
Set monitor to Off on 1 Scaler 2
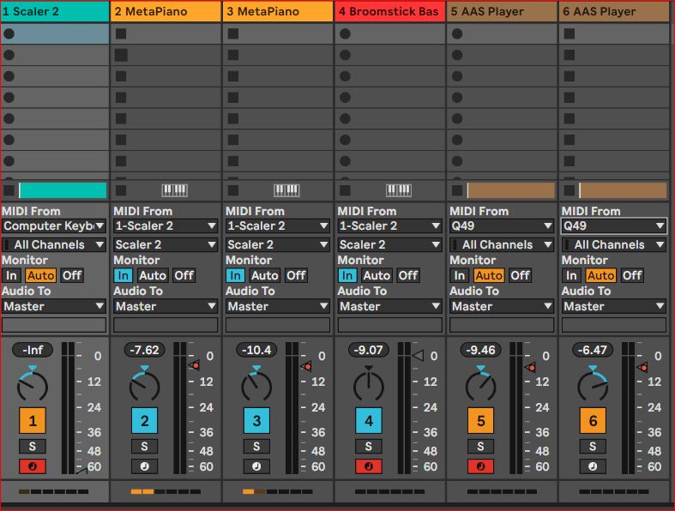pyautogui.click(x=71, y=275)
